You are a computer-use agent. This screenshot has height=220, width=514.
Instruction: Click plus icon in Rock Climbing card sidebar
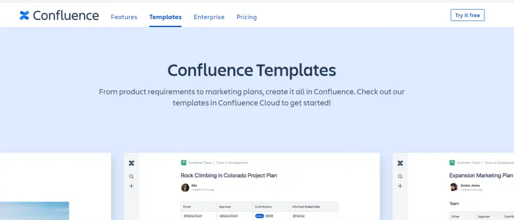pyautogui.click(x=132, y=186)
